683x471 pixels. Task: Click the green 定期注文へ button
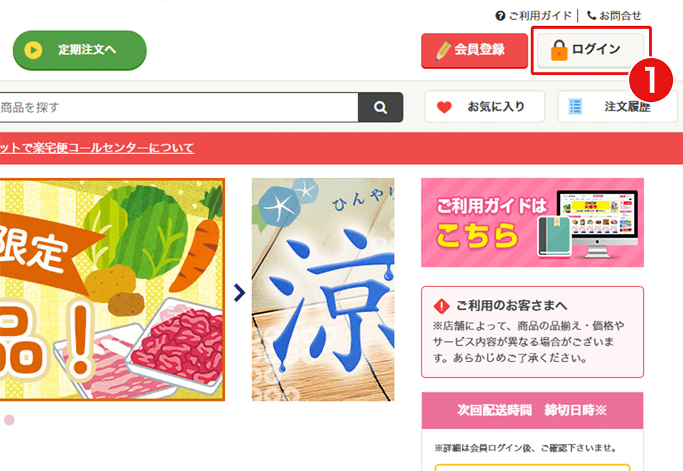[x=80, y=50]
